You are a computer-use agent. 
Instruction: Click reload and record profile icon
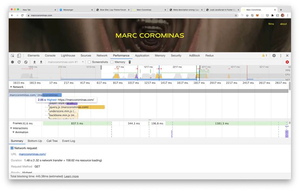click(x=19, y=62)
